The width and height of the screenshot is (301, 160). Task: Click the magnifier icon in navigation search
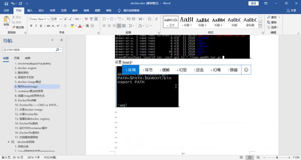57,50
